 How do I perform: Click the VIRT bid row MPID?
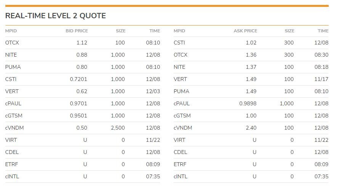click(x=11, y=140)
